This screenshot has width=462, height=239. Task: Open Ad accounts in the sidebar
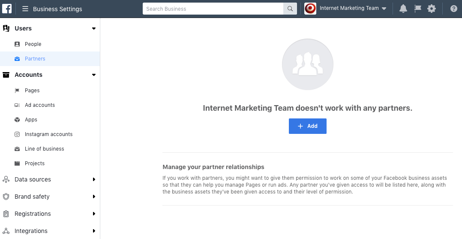pos(39,105)
